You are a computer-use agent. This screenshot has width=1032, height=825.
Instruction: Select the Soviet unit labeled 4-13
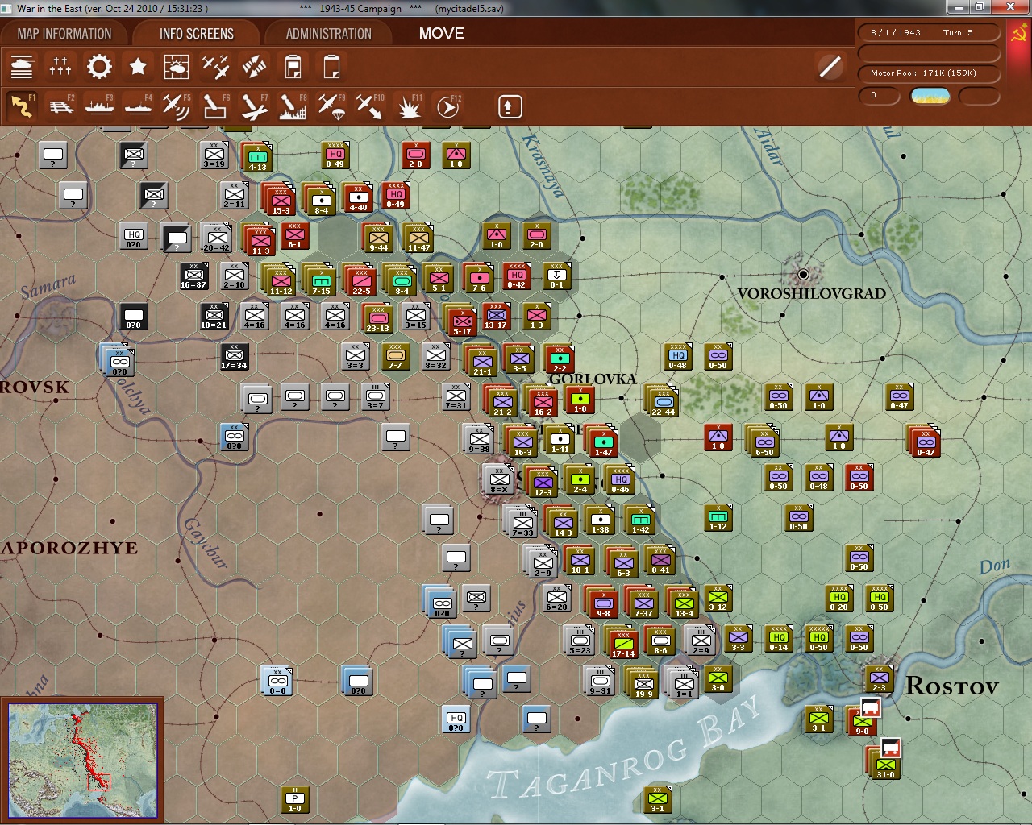257,157
